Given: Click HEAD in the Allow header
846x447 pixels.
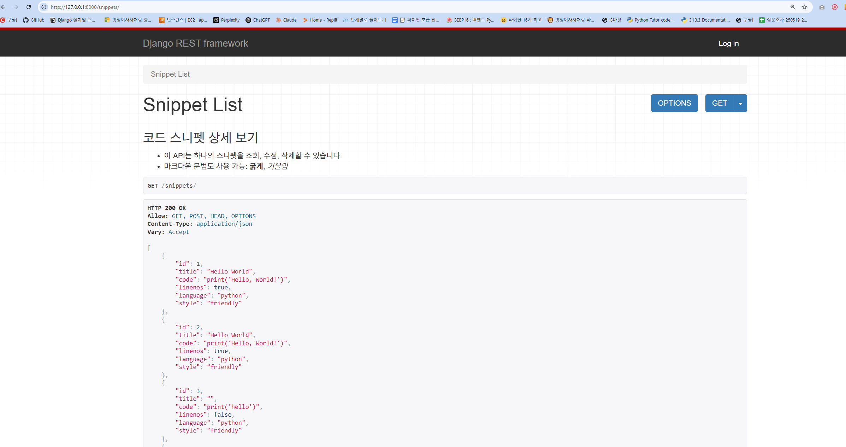Looking at the screenshot, I should (217, 216).
